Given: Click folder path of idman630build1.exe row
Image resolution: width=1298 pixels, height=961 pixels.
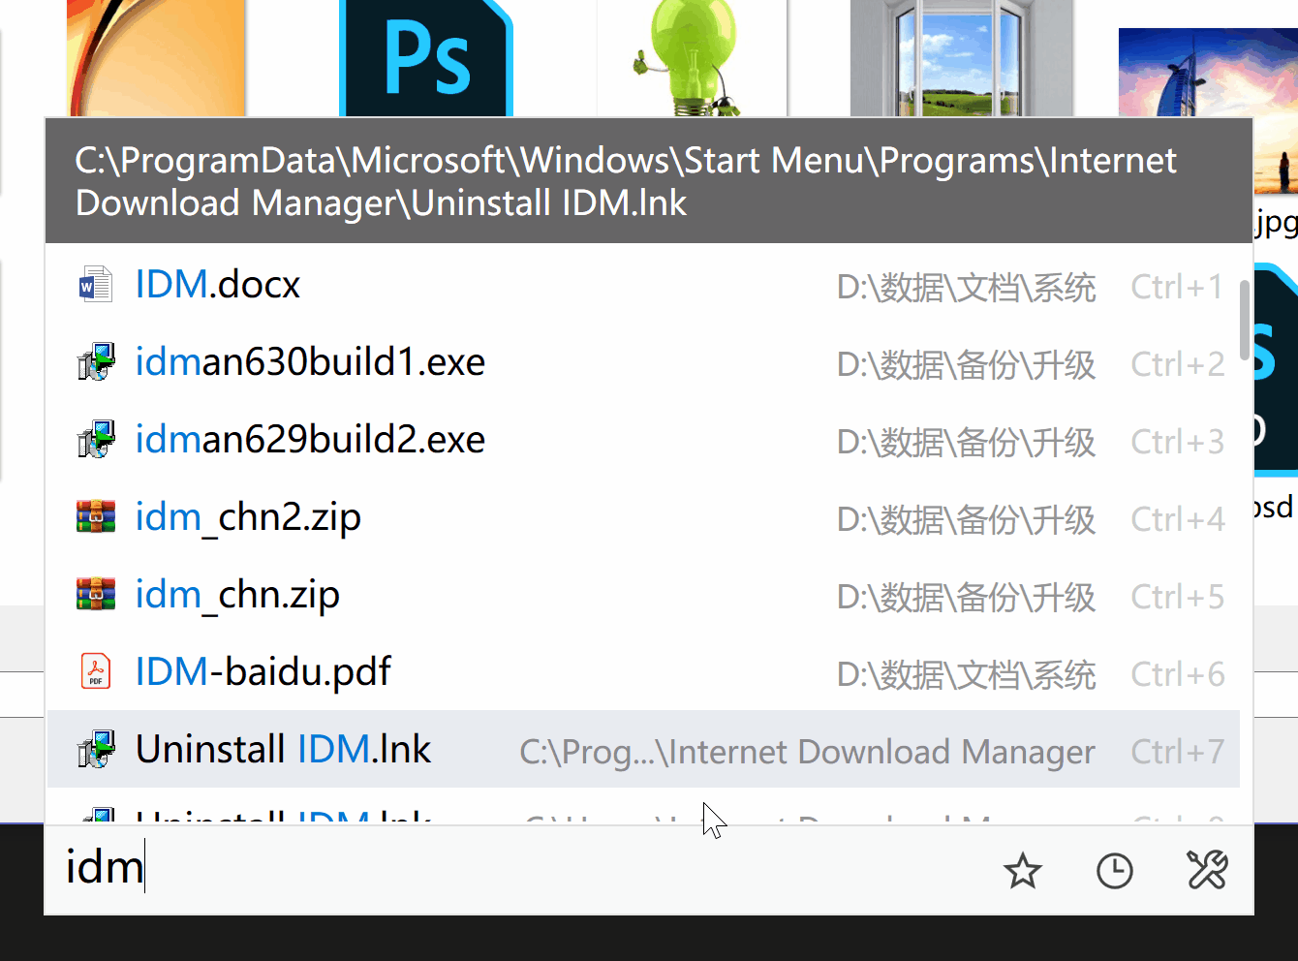Looking at the screenshot, I should point(966,365).
